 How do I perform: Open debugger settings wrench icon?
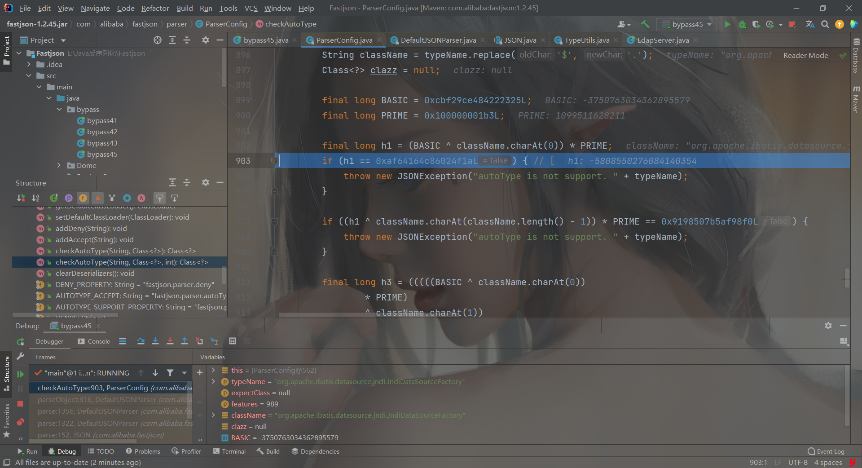20,356
